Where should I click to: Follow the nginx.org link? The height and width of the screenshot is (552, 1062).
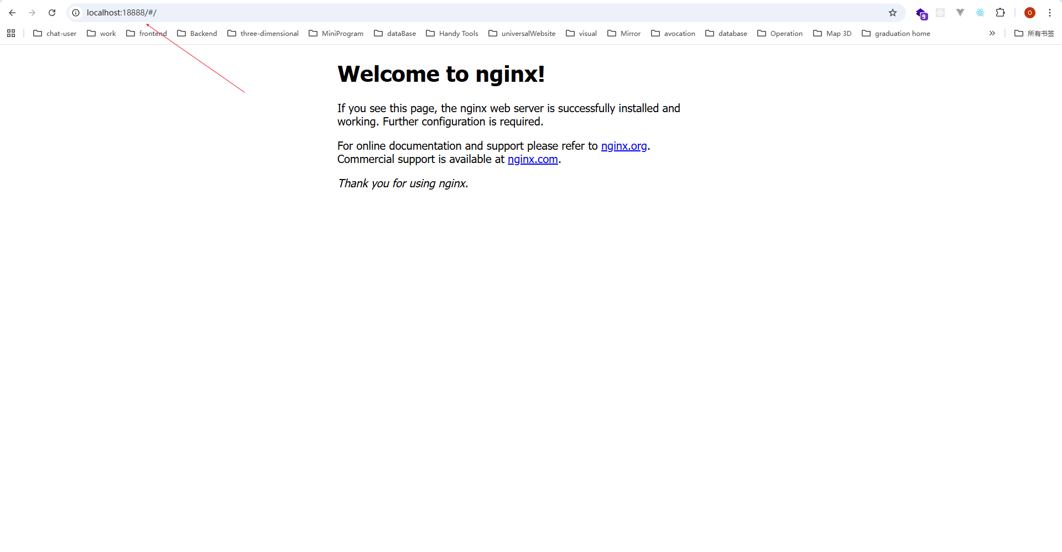tap(624, 146)
